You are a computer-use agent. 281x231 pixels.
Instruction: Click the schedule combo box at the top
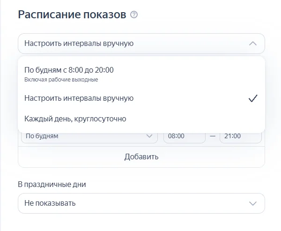131,44
